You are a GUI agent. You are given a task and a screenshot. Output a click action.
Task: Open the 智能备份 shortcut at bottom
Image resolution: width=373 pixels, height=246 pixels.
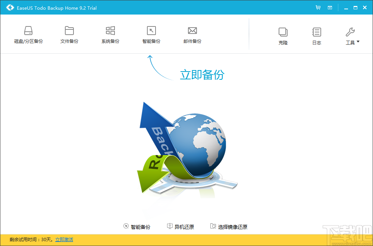(x=137, y=226)
